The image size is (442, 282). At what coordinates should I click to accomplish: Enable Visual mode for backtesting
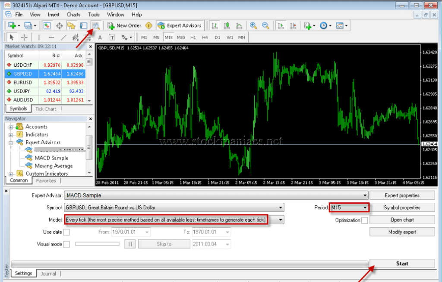(x=67, y=244)
